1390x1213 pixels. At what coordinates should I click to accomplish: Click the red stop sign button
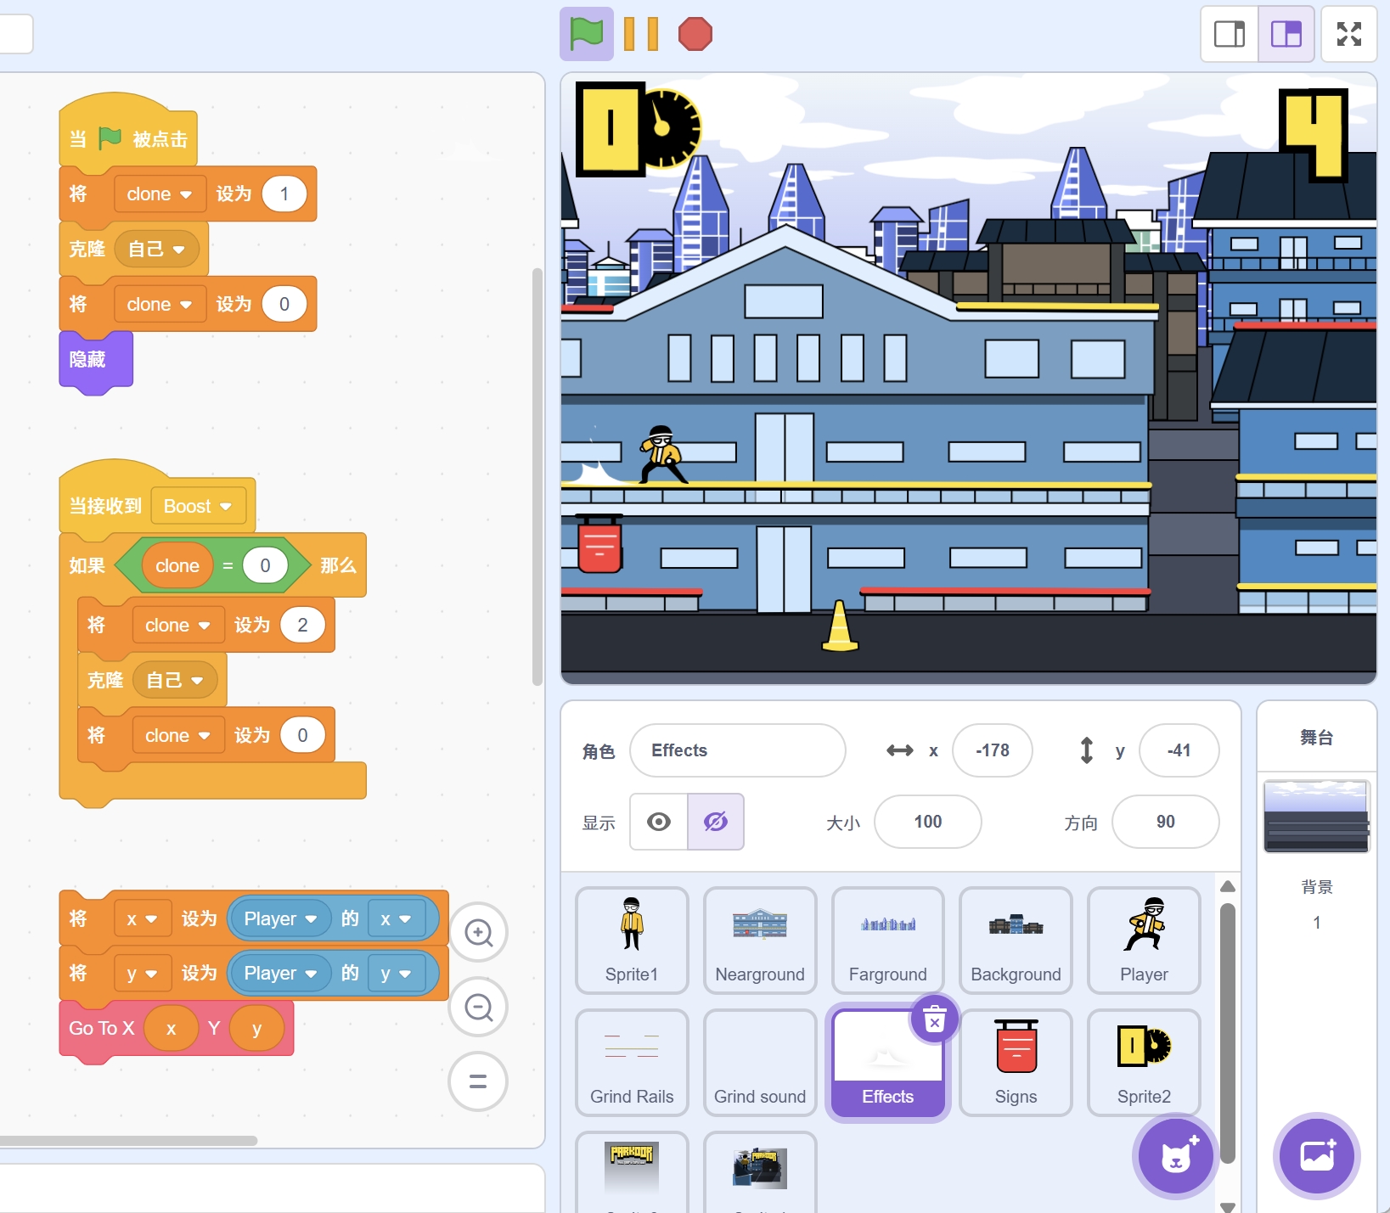(x=695, y=35)
